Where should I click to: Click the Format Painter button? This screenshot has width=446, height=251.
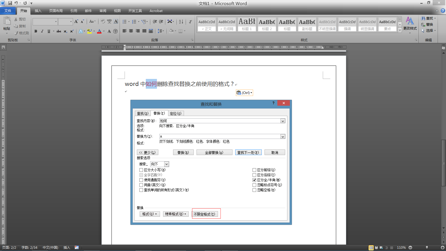[21, 33]
